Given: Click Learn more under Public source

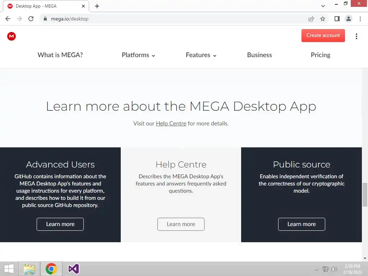Looking at the screenshot, I should (x=302, y=224).
